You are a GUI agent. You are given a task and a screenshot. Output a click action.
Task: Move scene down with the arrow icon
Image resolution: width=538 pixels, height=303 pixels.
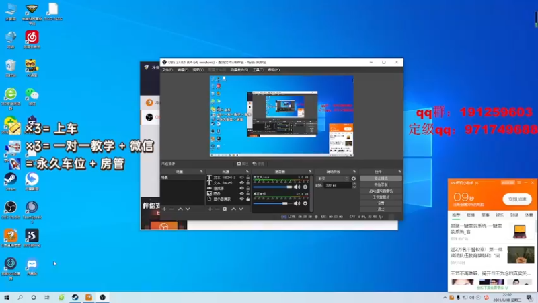(x=188, y=209)
